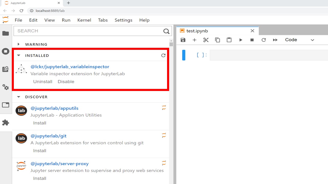The width and height of the screenshot is (328, 184).
Task: Install the @jupyterlab/server-proxy extension
Action: (40, 178)
